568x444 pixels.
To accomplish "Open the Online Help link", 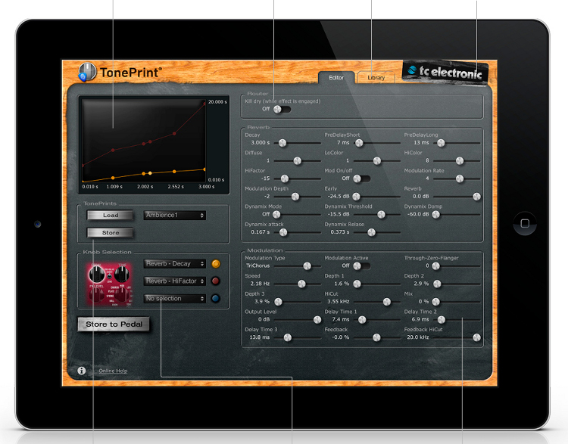I will click(113, 371).
